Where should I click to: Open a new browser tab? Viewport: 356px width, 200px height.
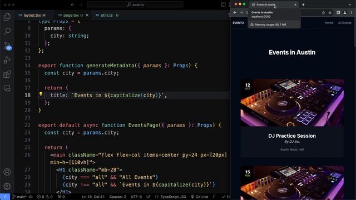pos(303,4)
